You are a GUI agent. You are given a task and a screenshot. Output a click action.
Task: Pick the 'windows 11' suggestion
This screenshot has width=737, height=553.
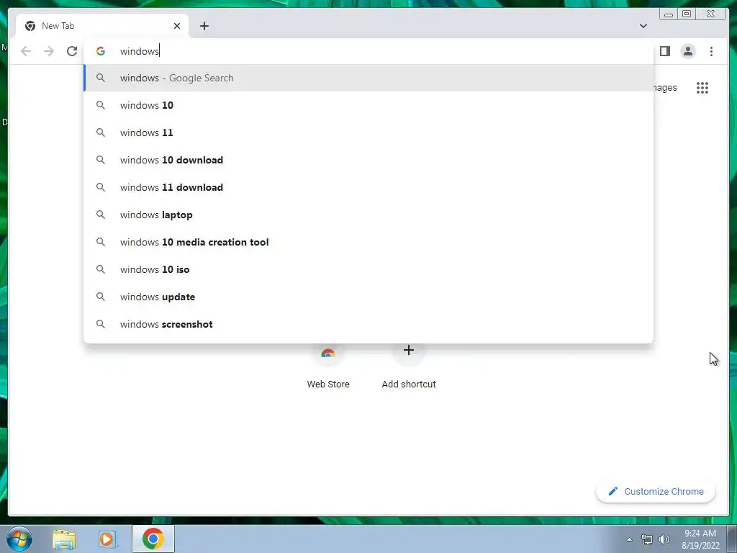(x=369, y=132)
